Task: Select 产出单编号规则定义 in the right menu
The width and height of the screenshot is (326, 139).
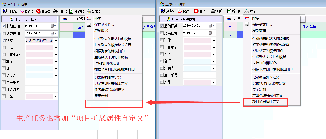Action: [267, 96]
